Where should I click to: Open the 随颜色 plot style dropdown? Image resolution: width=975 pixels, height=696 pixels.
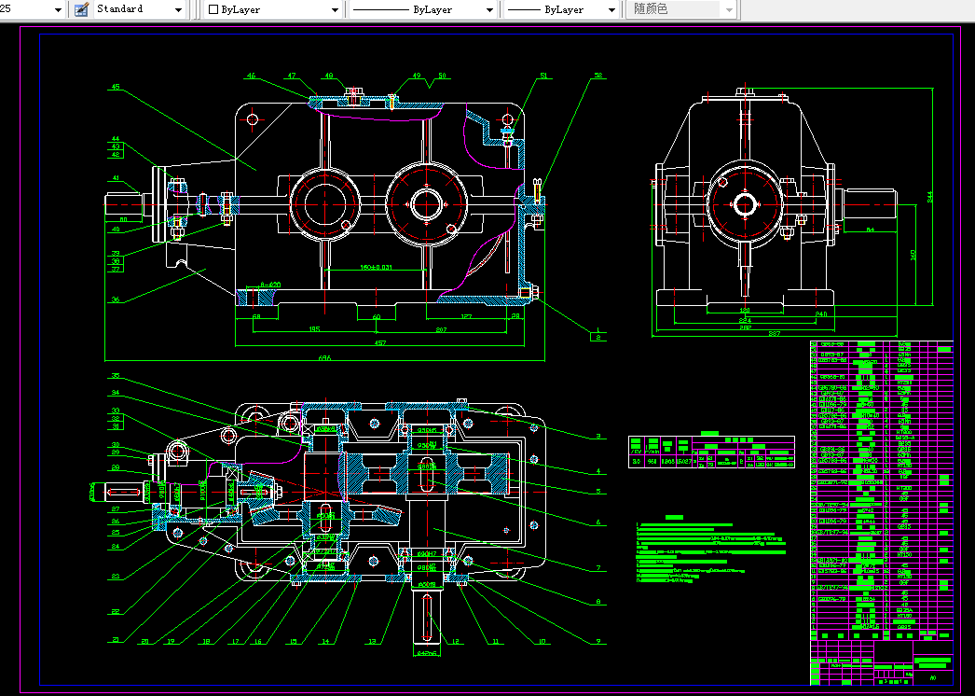point(681,9)
